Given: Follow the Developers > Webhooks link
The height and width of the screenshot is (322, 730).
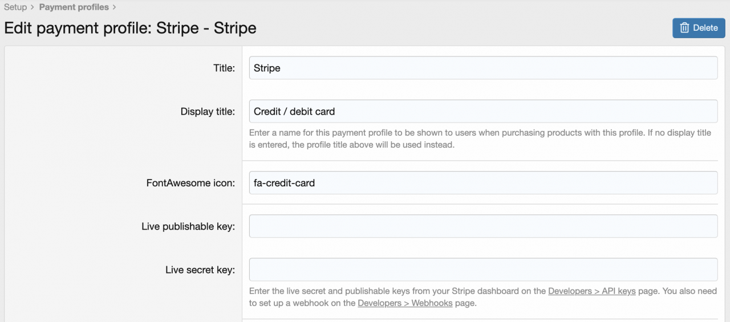Looking at the screenshot, I should click(405, 303).
